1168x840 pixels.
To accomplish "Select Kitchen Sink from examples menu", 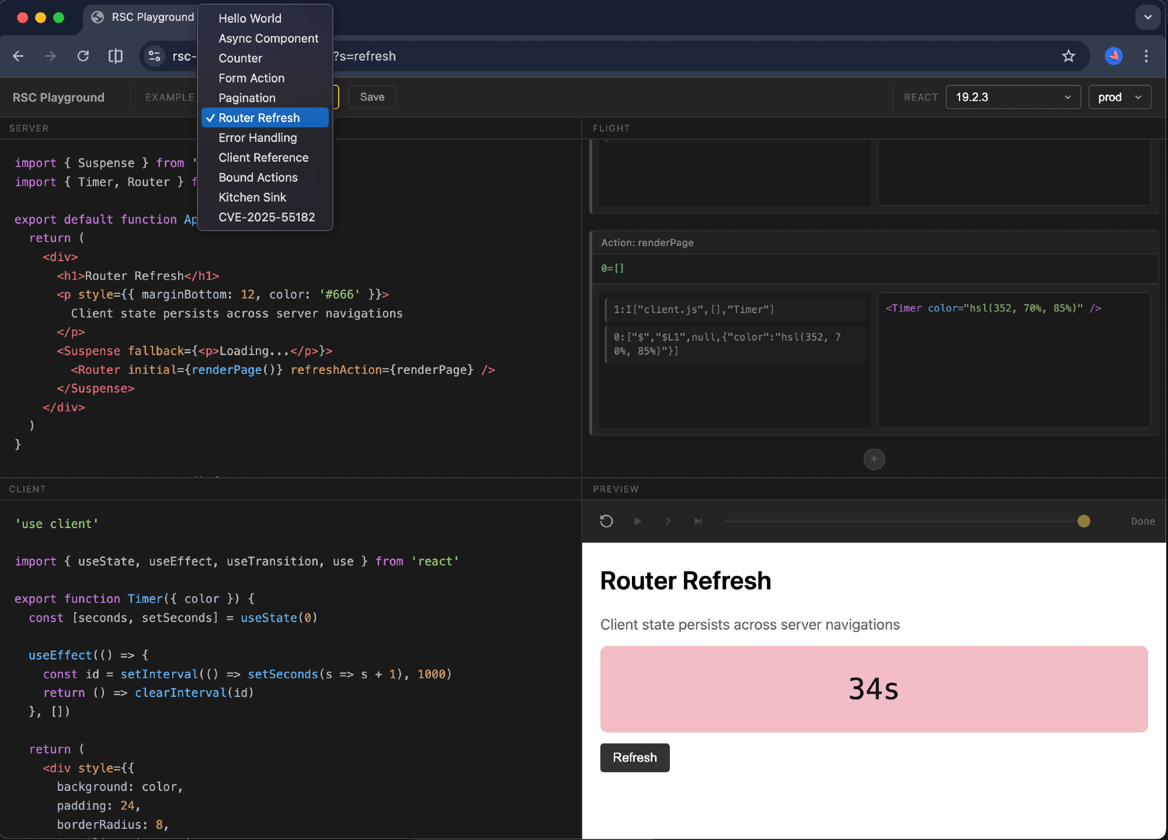I will coord(252,197).
